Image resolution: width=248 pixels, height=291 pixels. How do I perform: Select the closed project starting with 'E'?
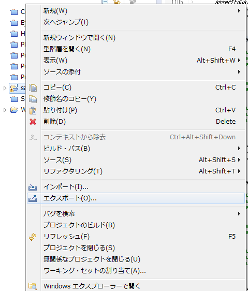point(18,23)
